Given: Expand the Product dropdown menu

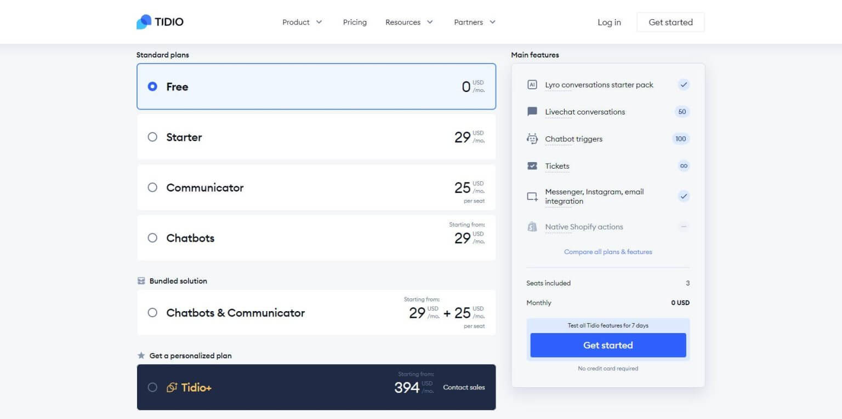Looking at the screenshot, I should point(302,22).
